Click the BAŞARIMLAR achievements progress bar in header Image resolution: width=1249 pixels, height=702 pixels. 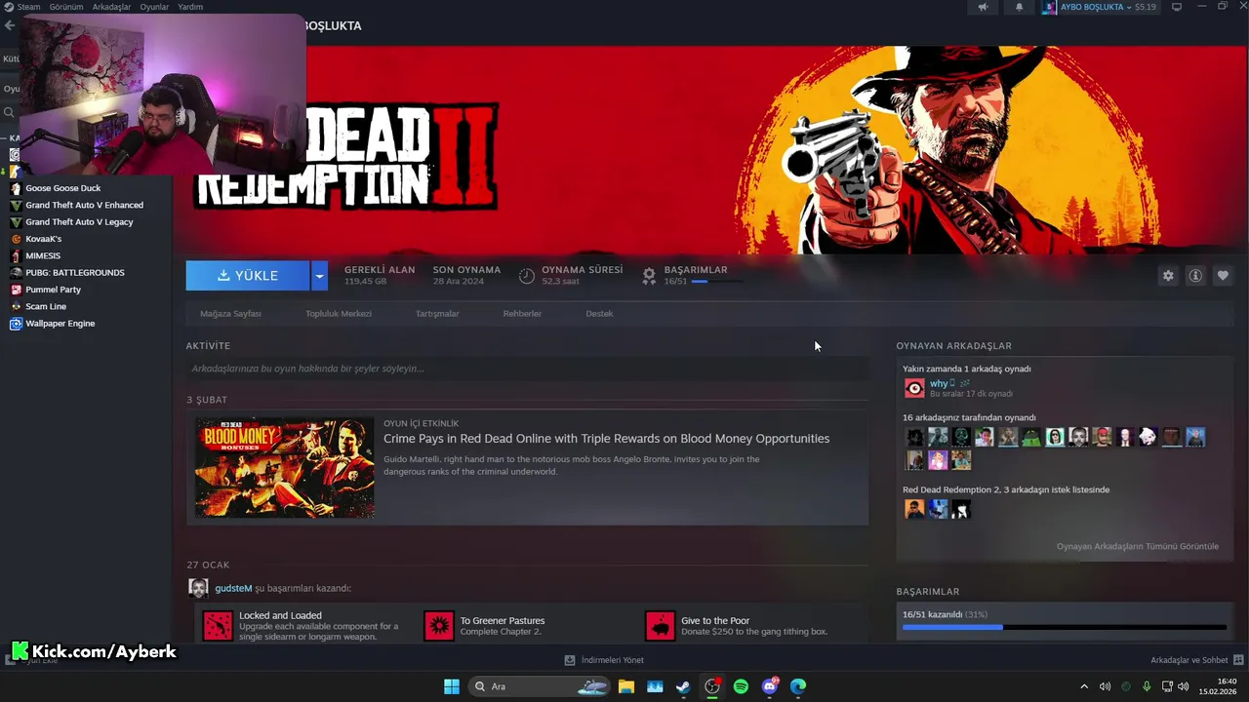[x=716, y=282]
